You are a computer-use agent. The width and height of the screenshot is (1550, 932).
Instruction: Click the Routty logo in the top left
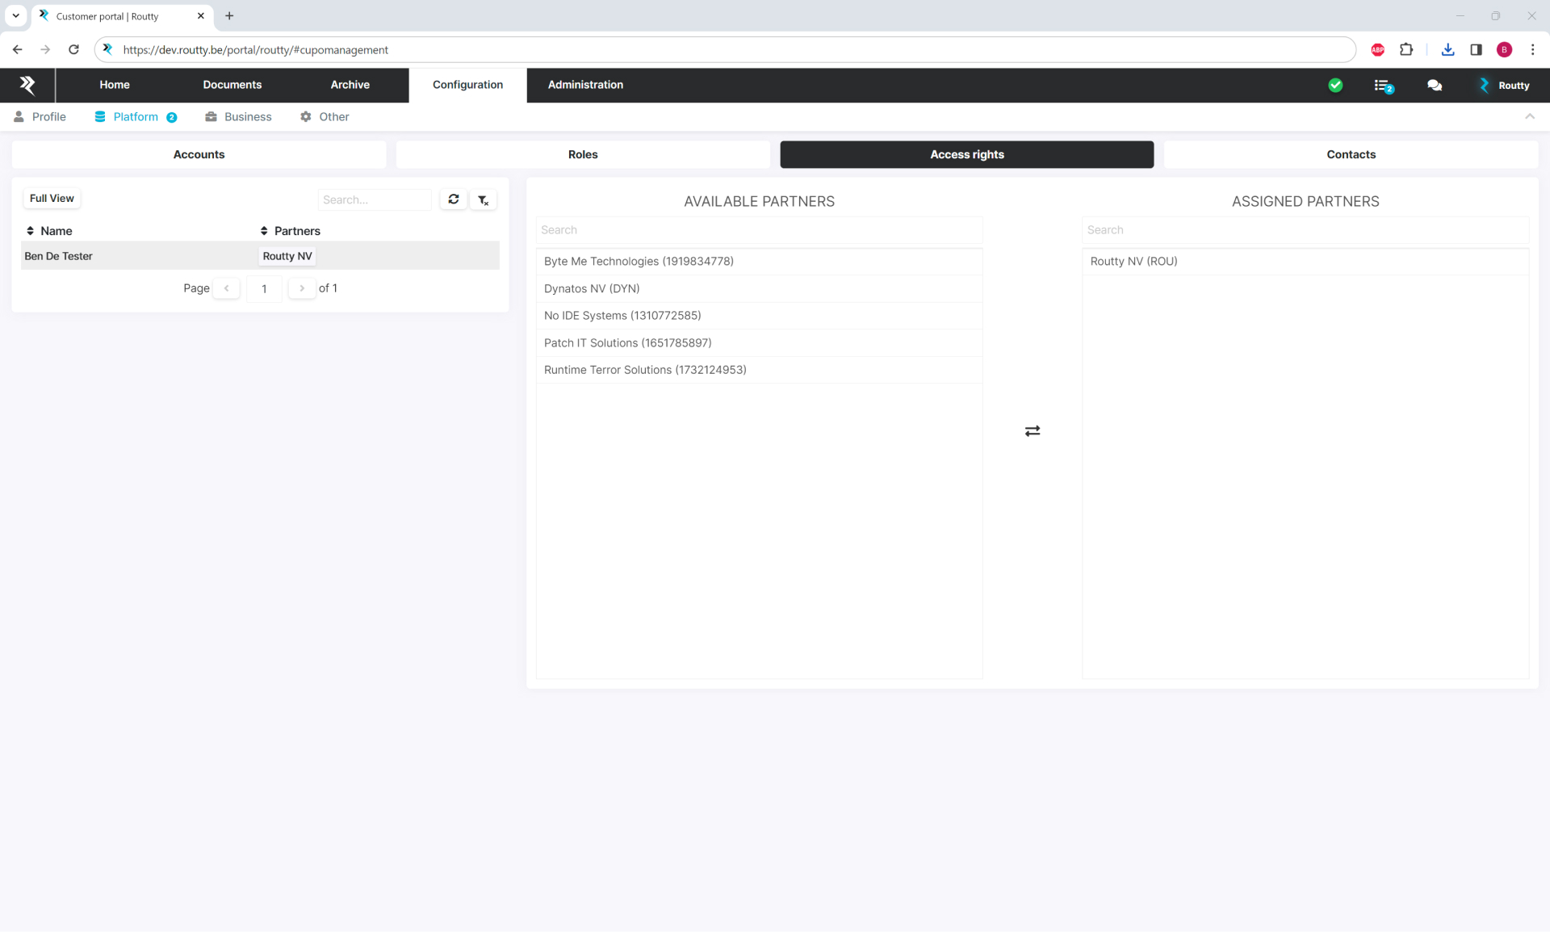[27, 85]
